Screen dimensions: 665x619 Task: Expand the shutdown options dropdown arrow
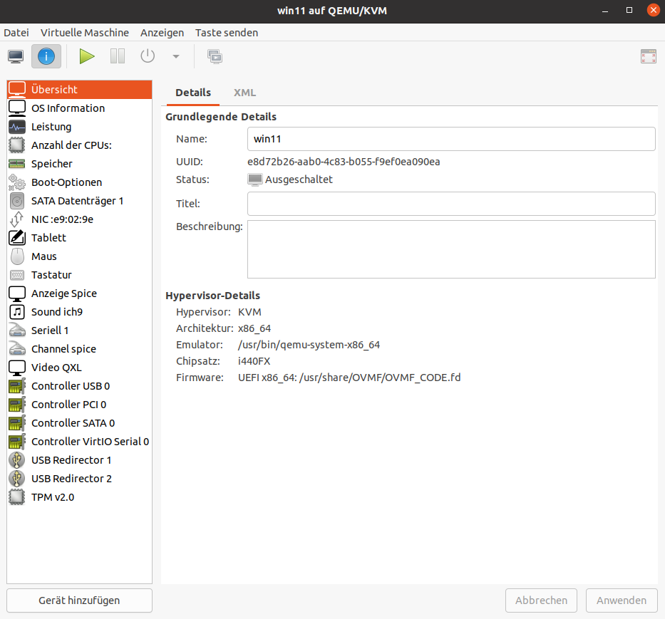click(x=176, y=57)
